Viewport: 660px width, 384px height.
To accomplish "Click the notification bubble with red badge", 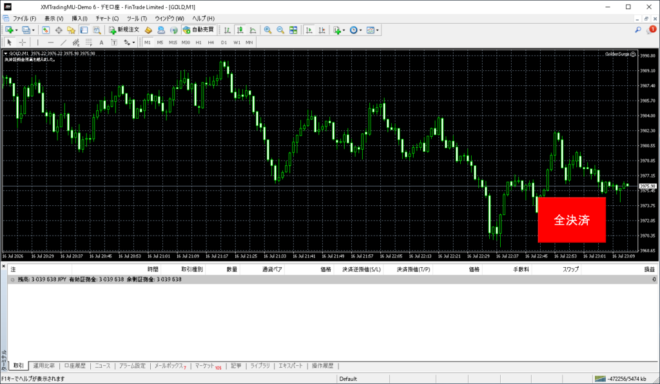I will tap(651, 30).
